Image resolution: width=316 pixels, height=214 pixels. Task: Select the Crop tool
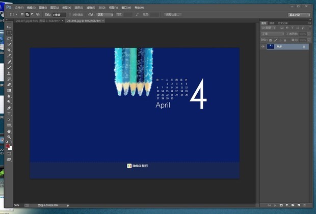9,50
